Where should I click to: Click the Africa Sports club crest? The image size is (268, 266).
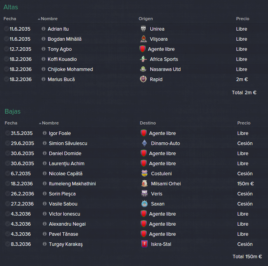[143, 59]
